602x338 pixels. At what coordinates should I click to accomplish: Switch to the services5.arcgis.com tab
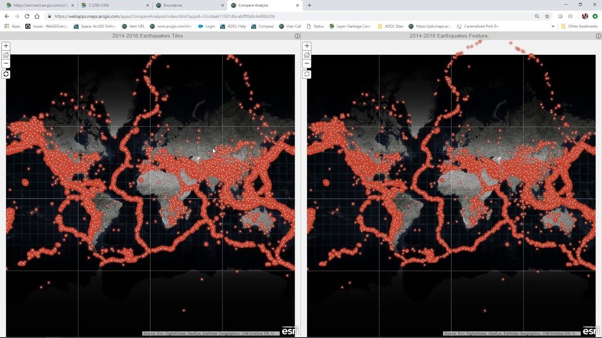tap(39, 5)
